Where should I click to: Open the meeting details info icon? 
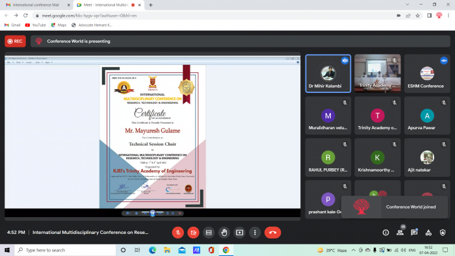(x=385, y=233)
